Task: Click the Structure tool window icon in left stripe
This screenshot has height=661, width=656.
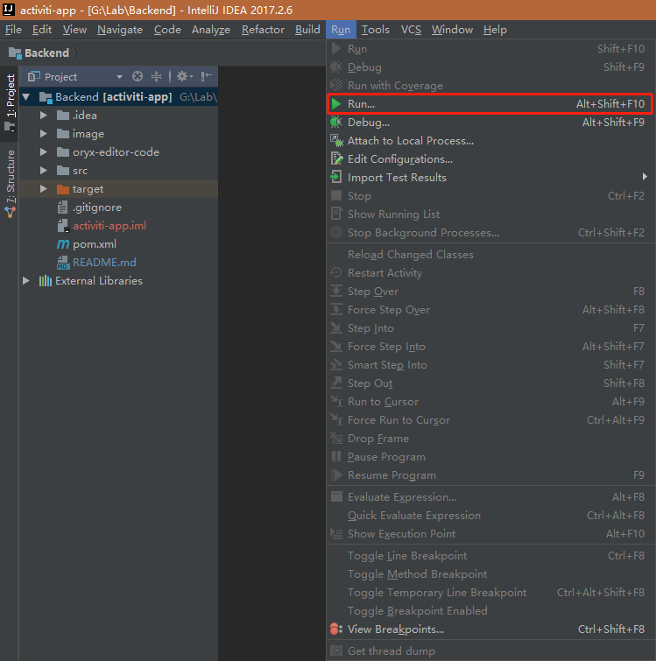Action: [11, 213]
